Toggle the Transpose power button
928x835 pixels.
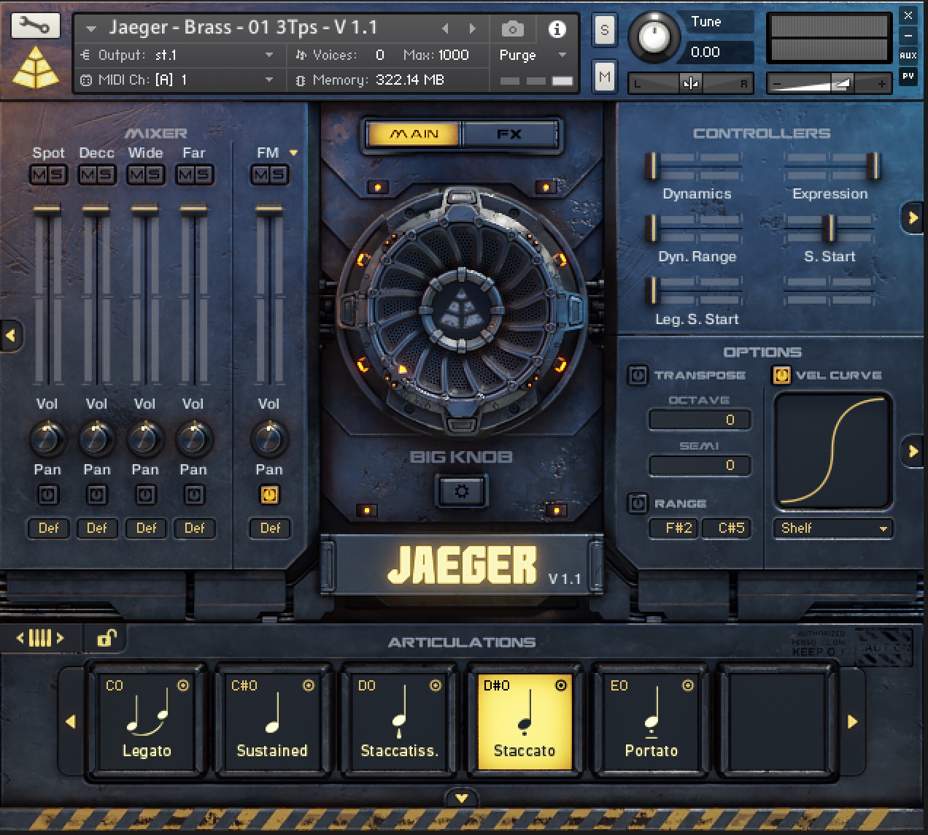click(x=638, y=375)
